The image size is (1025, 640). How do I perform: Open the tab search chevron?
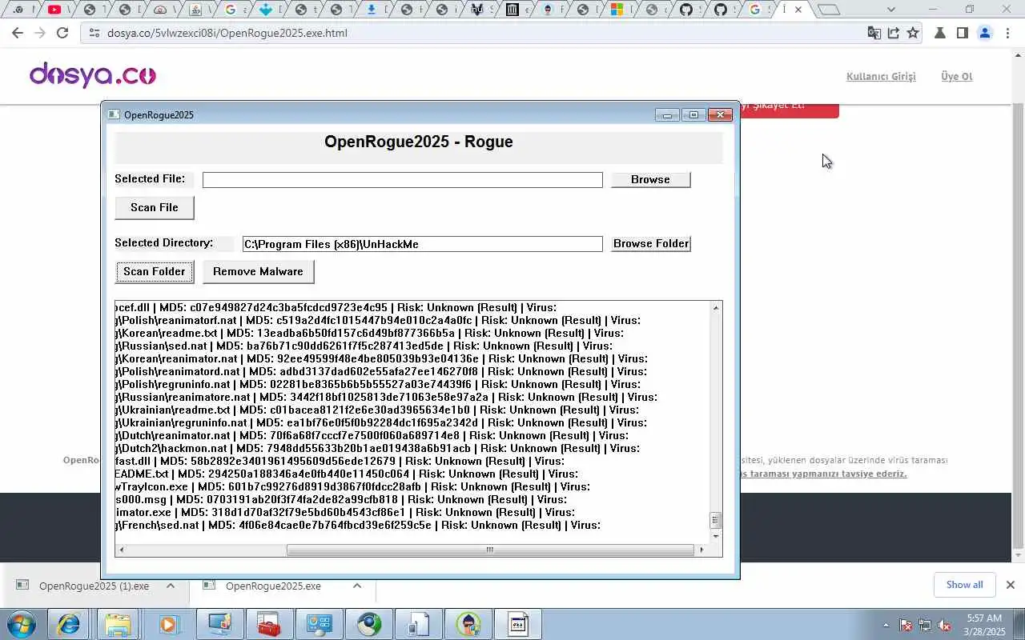[891, 10]
